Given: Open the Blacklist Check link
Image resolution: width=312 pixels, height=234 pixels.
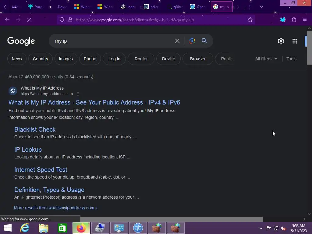Looking at the screenshot, I should pos(35,129).
